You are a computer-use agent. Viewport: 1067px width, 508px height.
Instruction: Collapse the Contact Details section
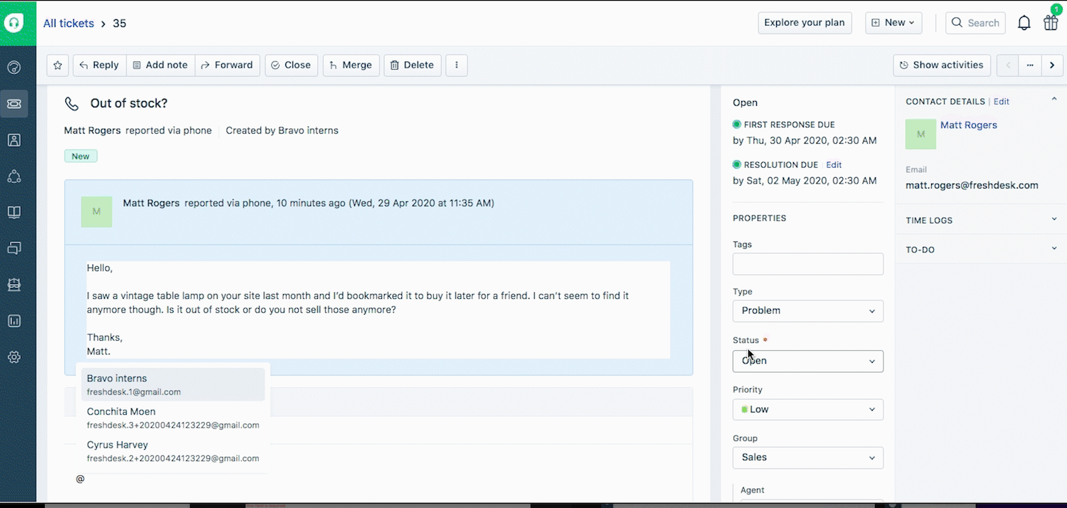click(1054, 100)
